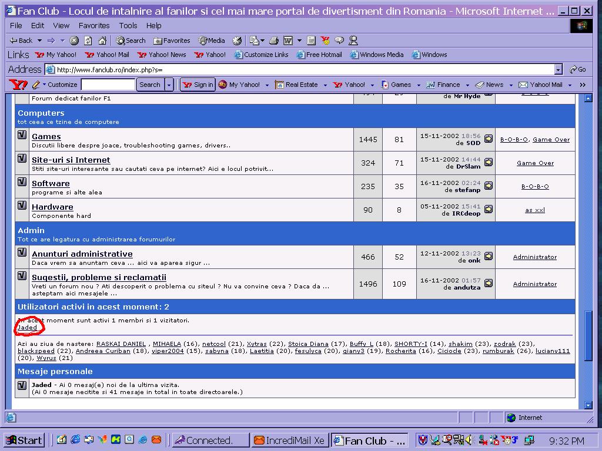Click the forum status icon beside Games

pos(22,135)
